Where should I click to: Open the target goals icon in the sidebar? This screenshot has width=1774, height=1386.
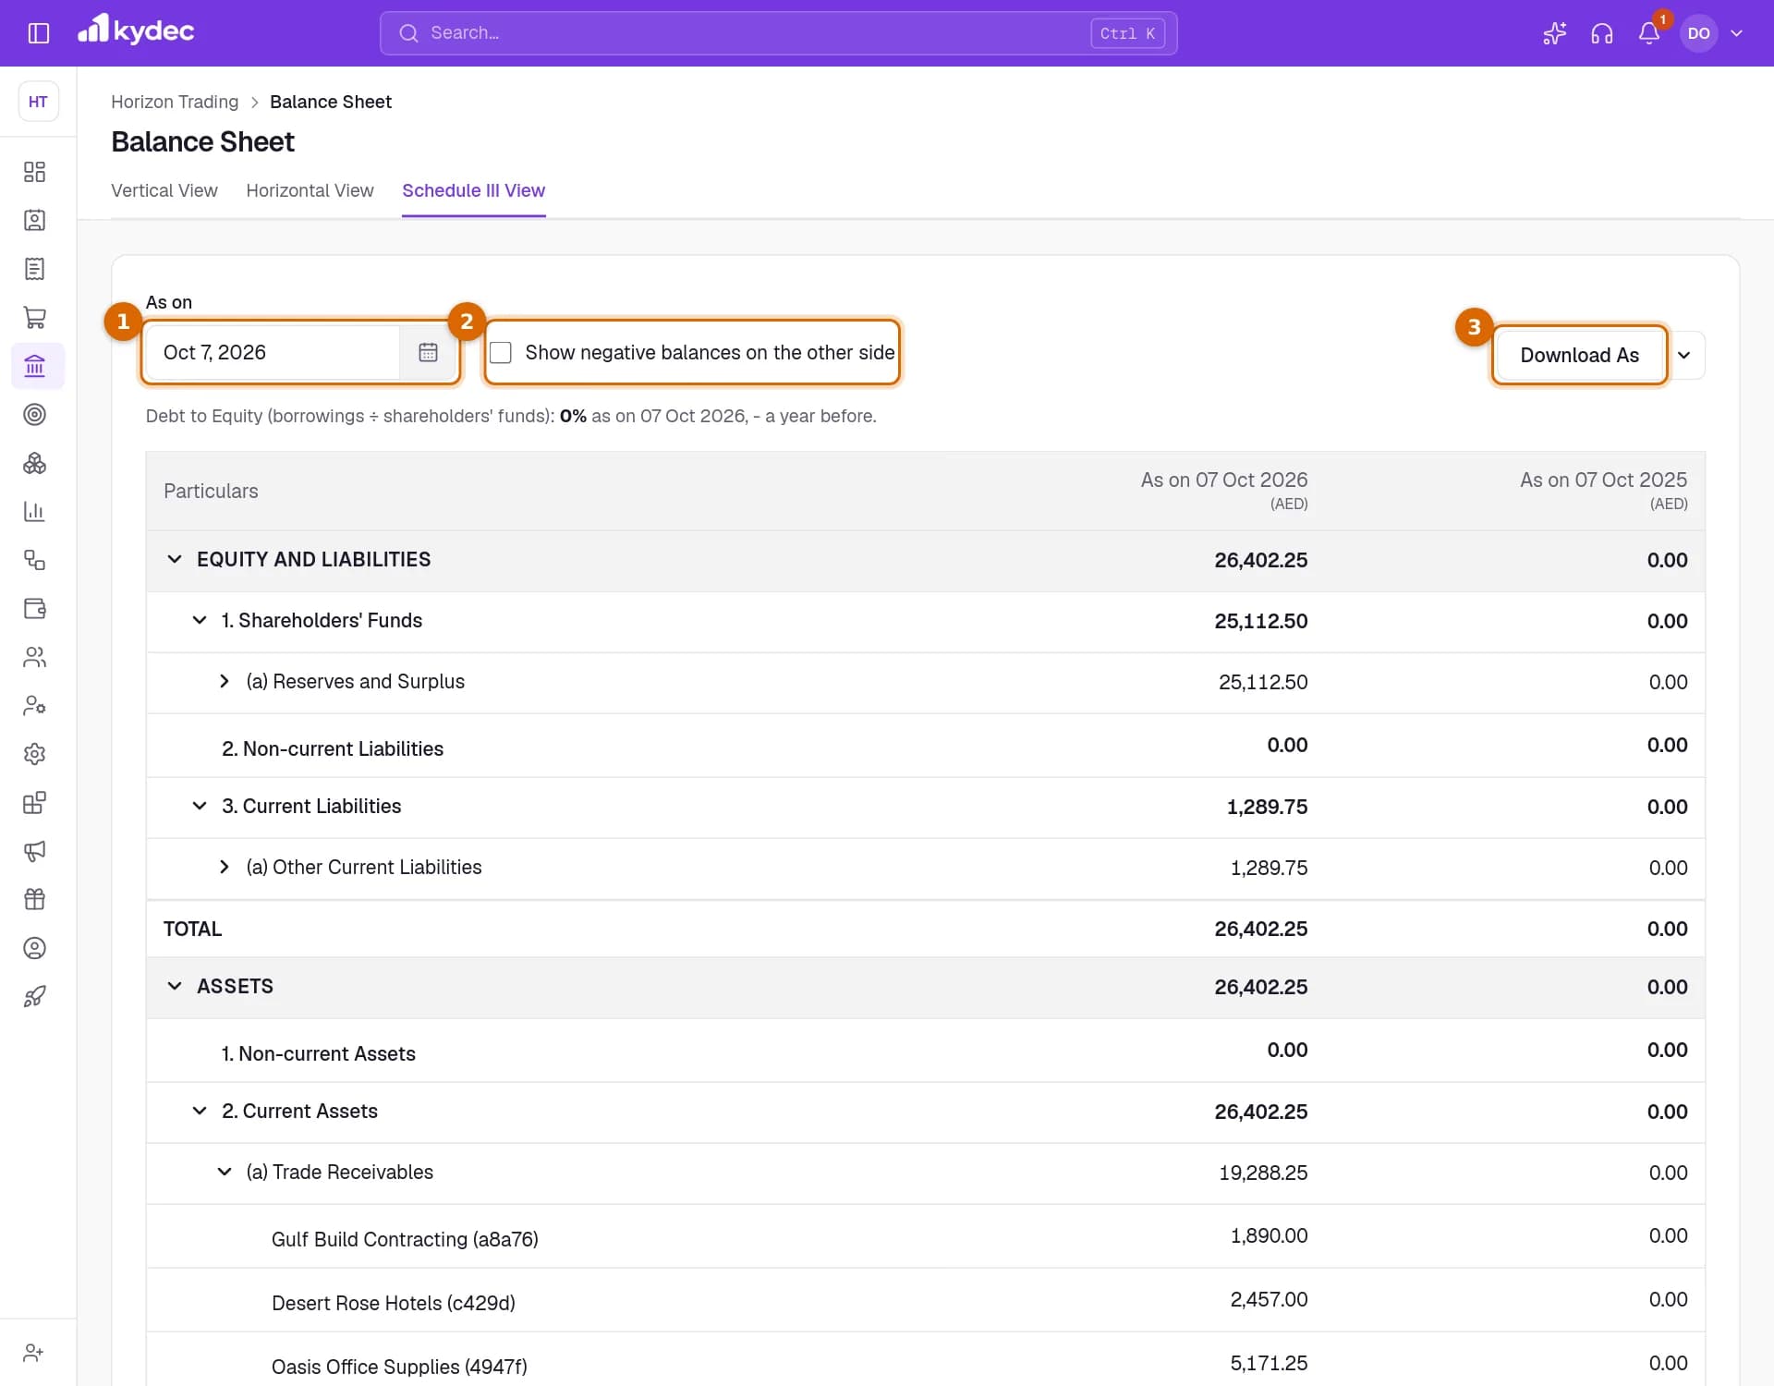[34, 414]
